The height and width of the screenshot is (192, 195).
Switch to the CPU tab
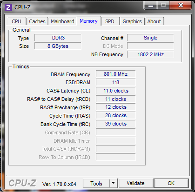point(16,21)
